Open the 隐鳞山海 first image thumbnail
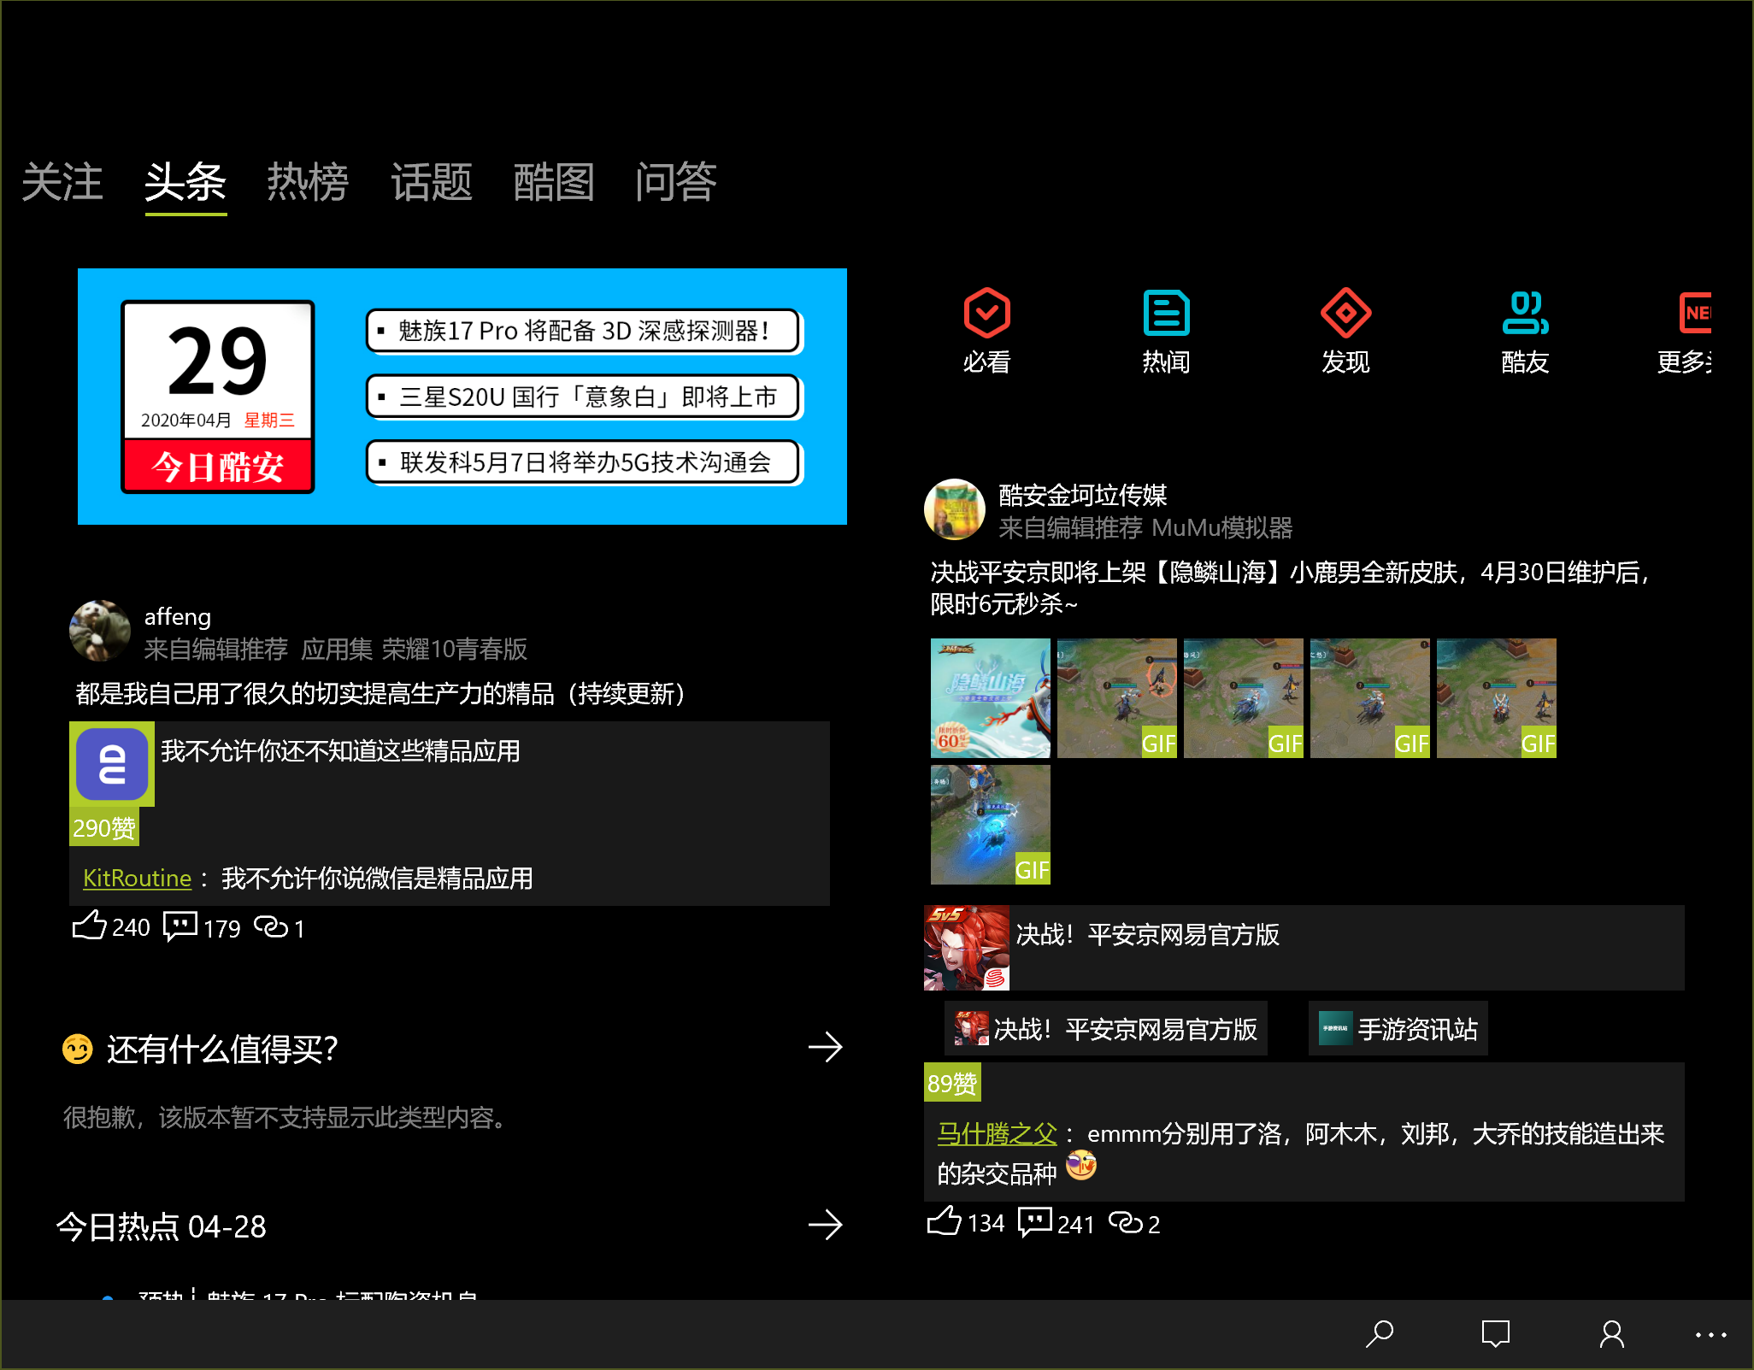Screen dimensions: 1754x1370 tap(990, 698)
